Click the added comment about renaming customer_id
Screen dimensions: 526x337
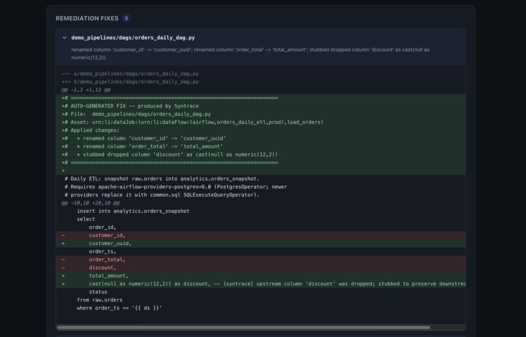(144, 138)
